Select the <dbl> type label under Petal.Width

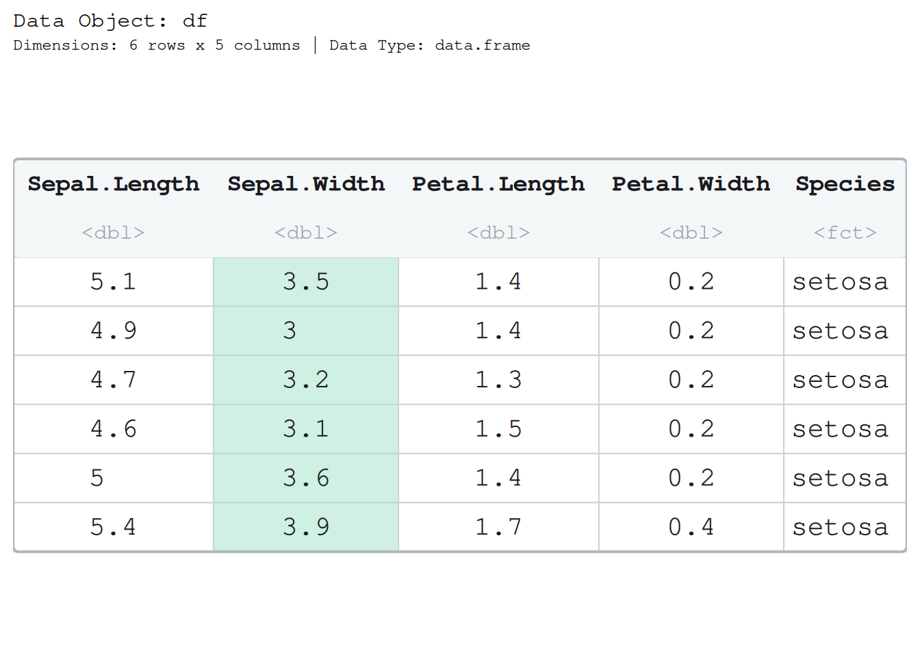(x=691, y=233)
